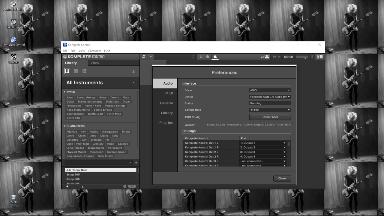384x216 pixels.
Task: Toggle the Monophonic character tag
Action: 96,148
